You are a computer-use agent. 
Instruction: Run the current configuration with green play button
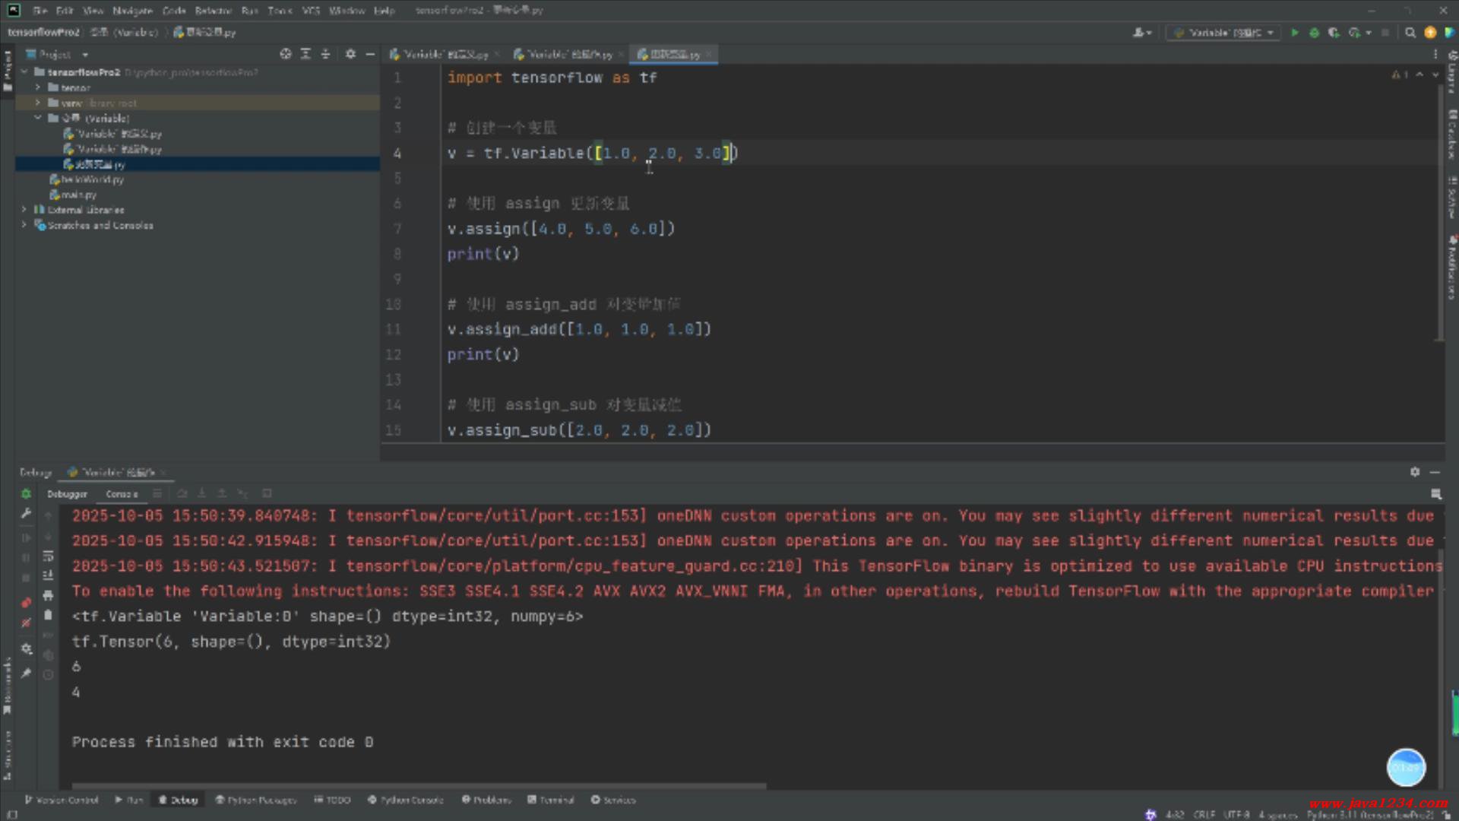point(1294,33)
